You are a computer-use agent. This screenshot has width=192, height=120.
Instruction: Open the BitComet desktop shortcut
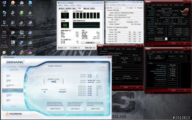13,4
